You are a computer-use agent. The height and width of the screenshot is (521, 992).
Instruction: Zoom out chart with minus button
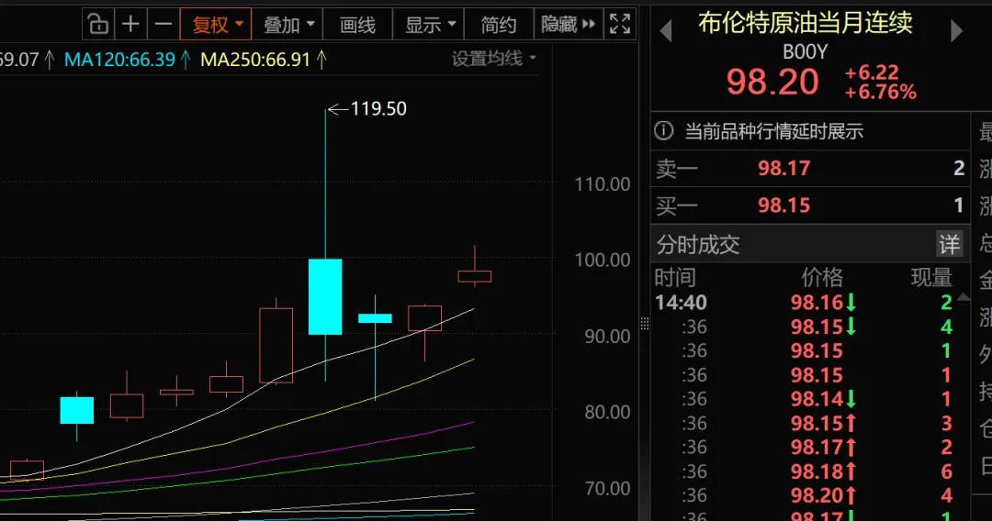coord(163,25)
